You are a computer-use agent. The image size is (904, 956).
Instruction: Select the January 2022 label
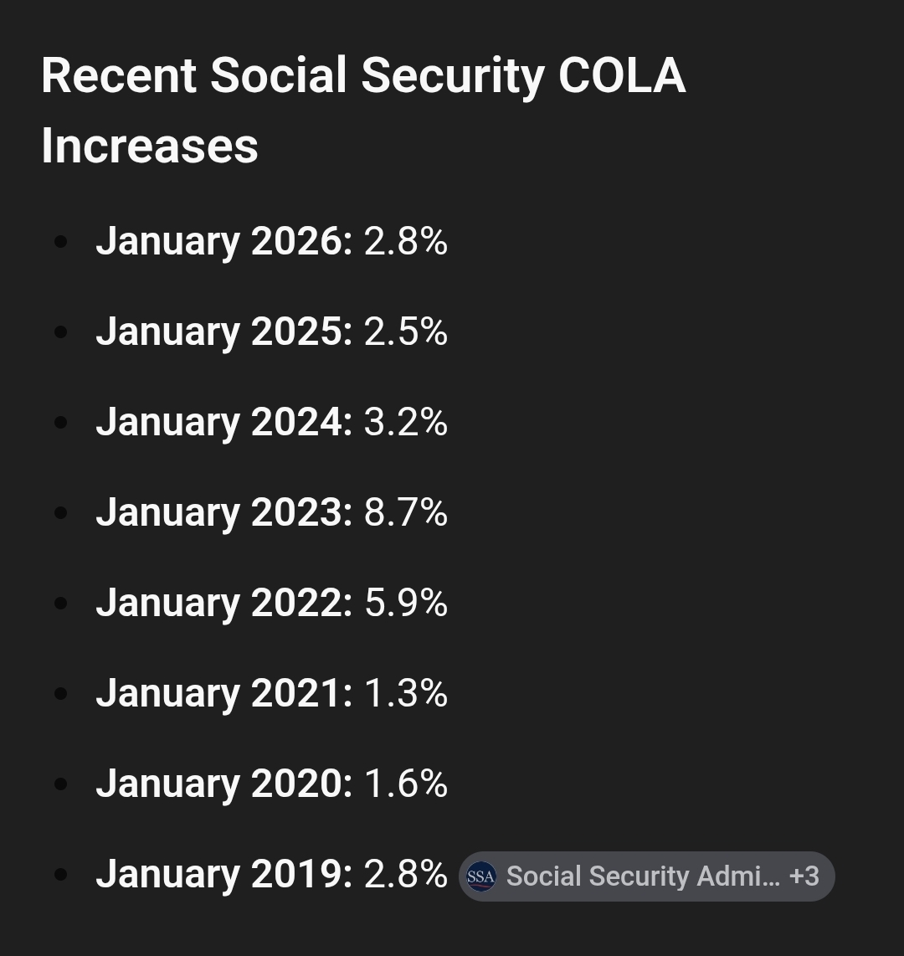[x=223, y=603]
